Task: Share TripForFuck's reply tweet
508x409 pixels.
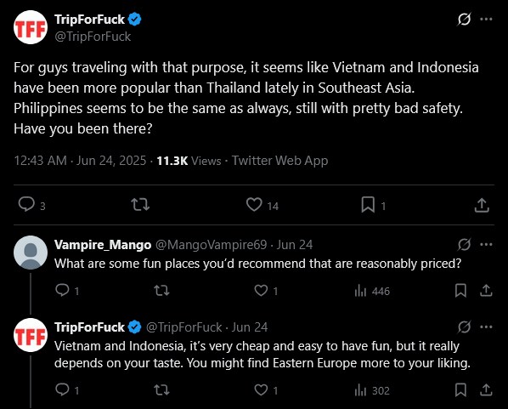Action: (x=486, y=389)
